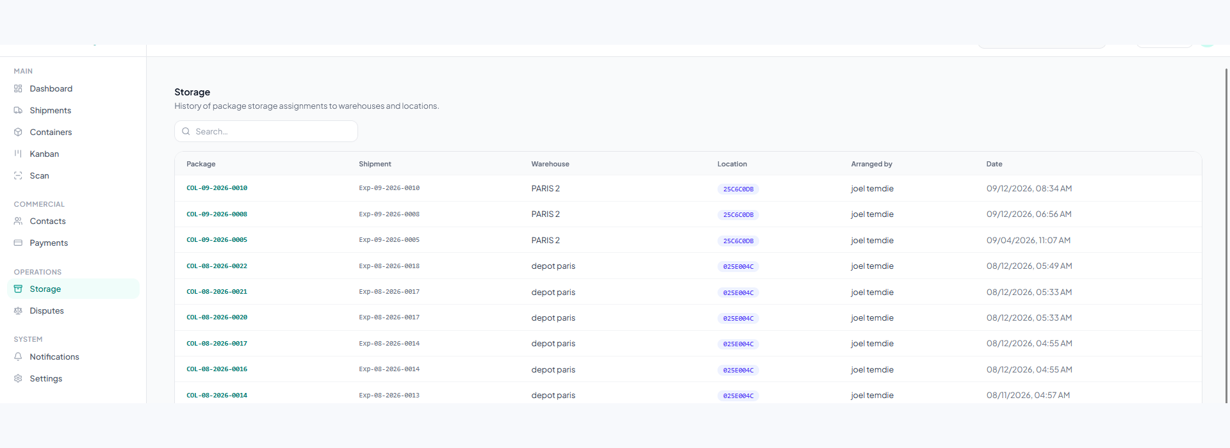
Task: Select the Containers box icon
Action: 18,132
